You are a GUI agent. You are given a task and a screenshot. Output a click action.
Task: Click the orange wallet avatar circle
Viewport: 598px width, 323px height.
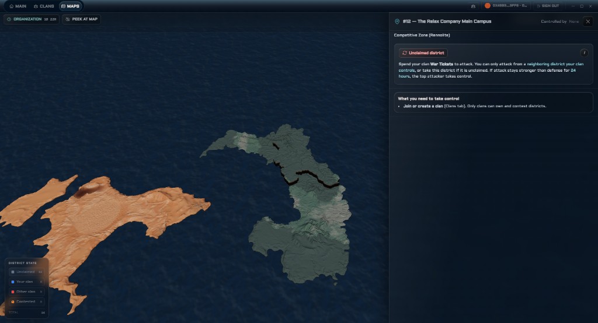pos(487,6)
